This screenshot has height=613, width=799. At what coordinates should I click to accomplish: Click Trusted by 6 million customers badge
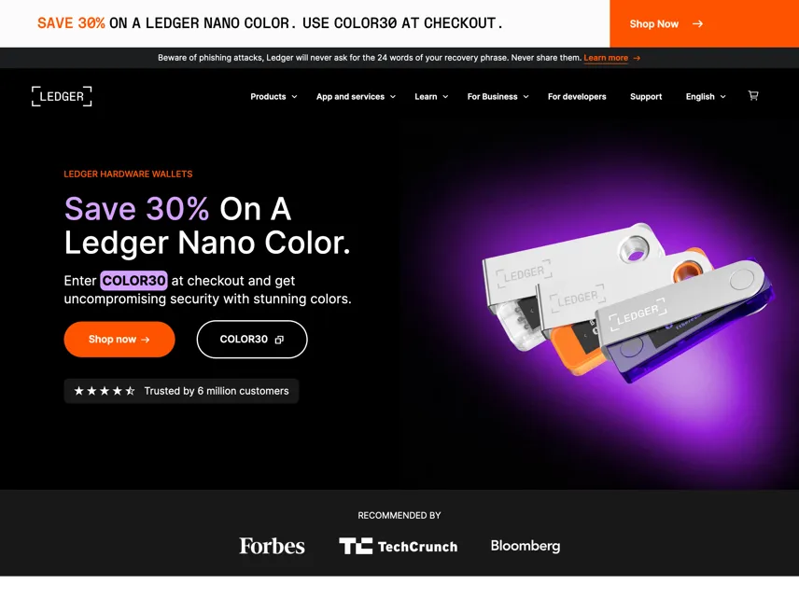pos(181,391)
